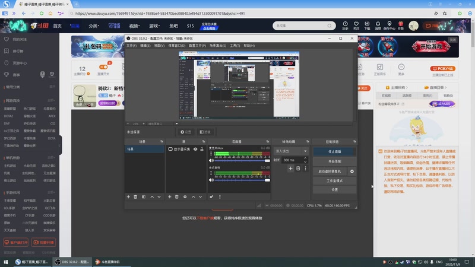
Task: Click 开始录制 start recording button
Action: (334, 161)
